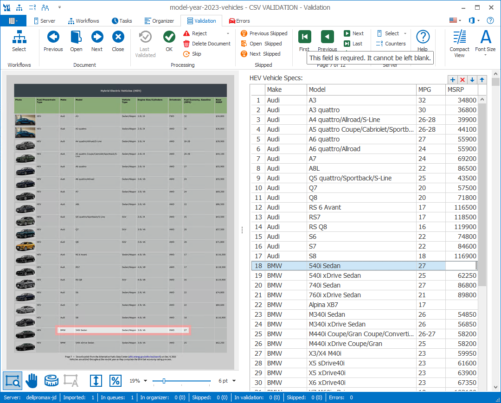This screenshot has width=501, height=403.
Task: Click the highlighted 540i Sedan row in document
Action: click(x=123, y=330)
